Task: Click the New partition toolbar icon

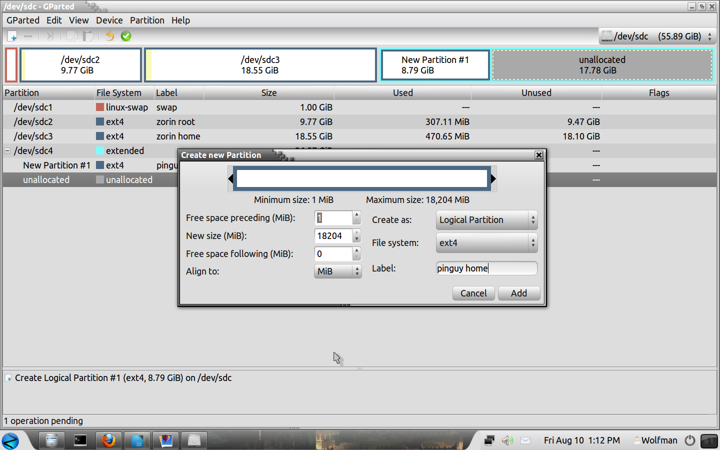Action: pyautogui.click(x=12, y=36)
